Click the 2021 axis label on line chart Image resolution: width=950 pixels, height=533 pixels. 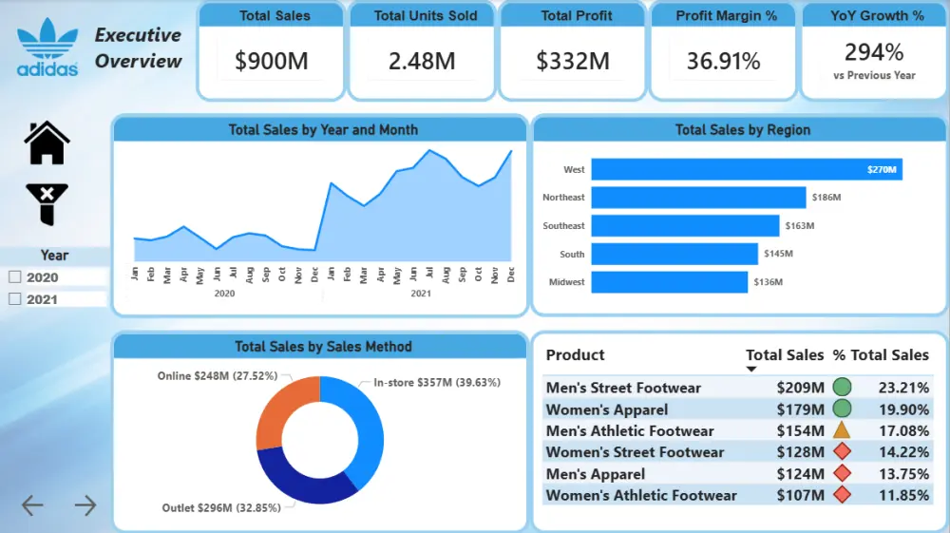pos(421,294)
